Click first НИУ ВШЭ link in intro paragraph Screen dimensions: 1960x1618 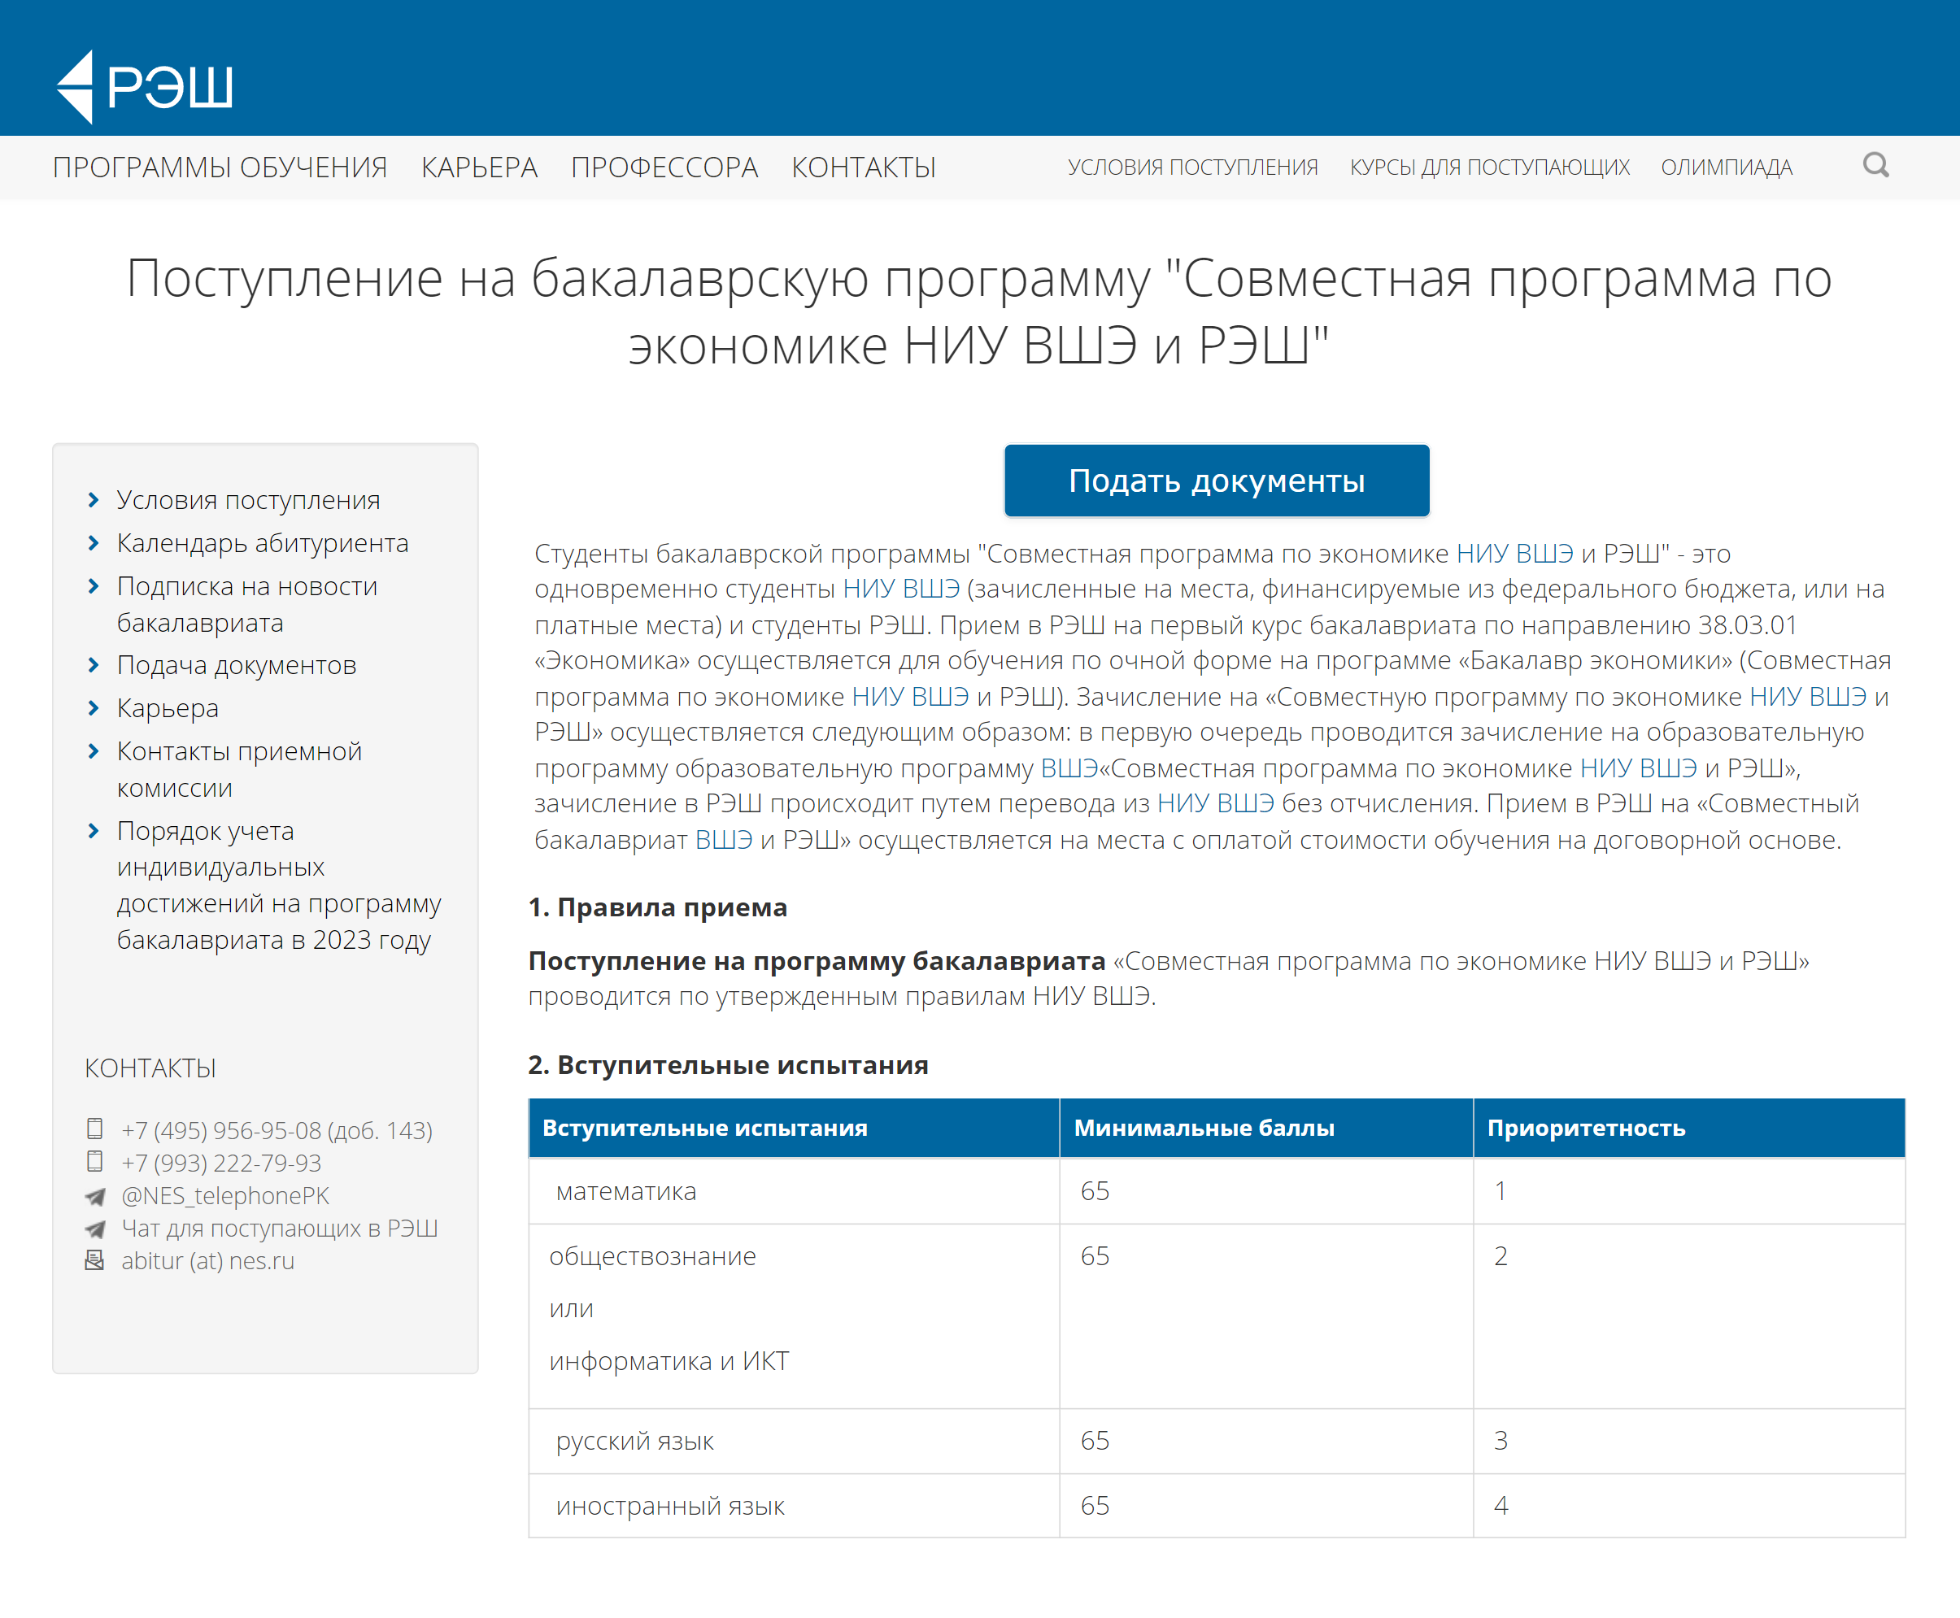1514,554
